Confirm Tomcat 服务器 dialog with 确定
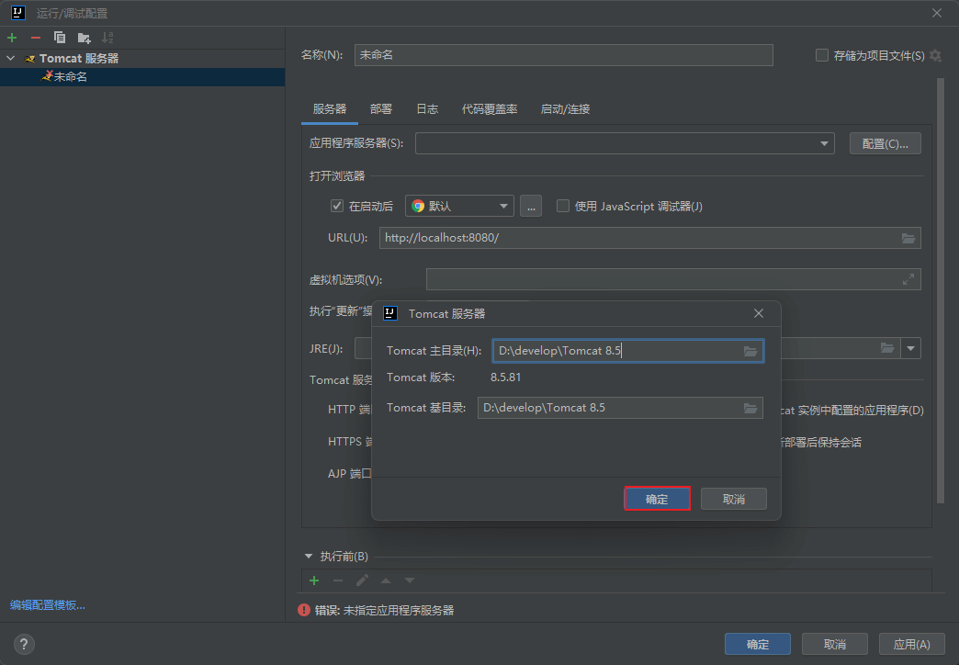 [657, 499]
